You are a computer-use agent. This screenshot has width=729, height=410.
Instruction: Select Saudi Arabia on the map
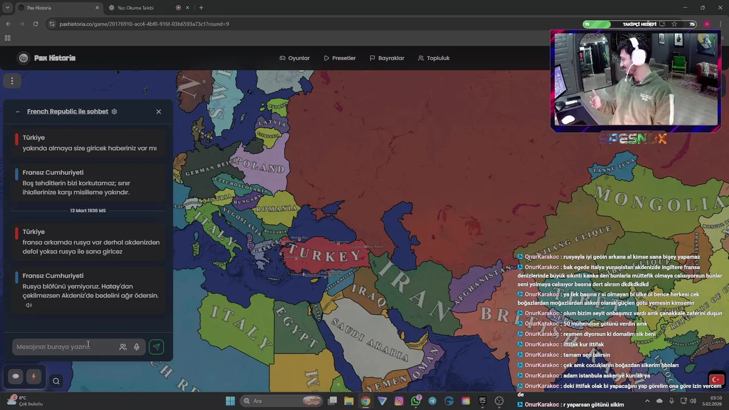point(369,340)
